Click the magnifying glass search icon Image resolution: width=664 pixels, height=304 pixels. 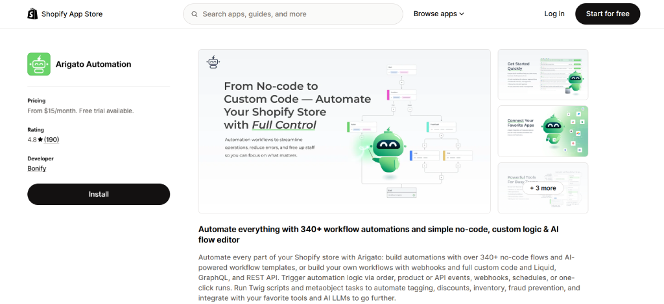click(195, 14)
